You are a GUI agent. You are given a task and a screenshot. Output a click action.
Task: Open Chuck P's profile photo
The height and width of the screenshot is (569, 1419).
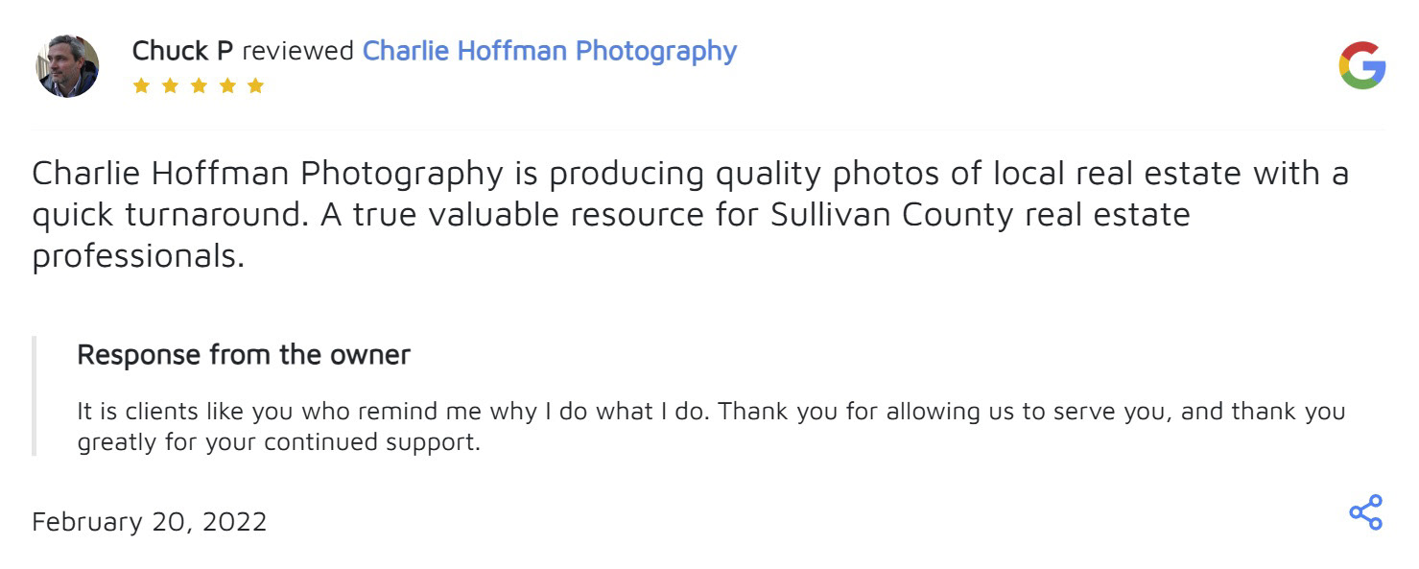[x=68, y=66]
